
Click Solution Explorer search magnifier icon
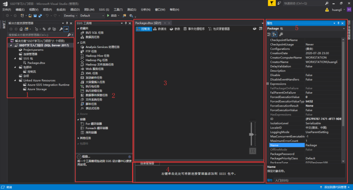pyautogui.click(x=69, y=35)
